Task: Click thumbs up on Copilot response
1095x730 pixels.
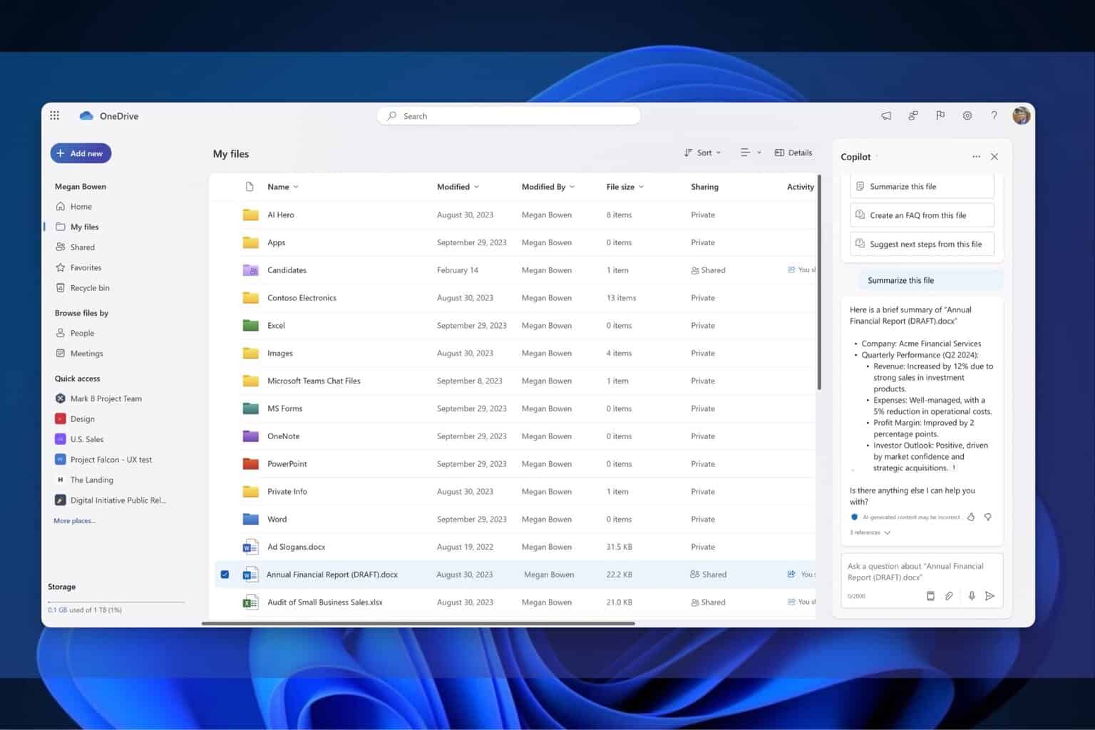Action: coord(971,517)
